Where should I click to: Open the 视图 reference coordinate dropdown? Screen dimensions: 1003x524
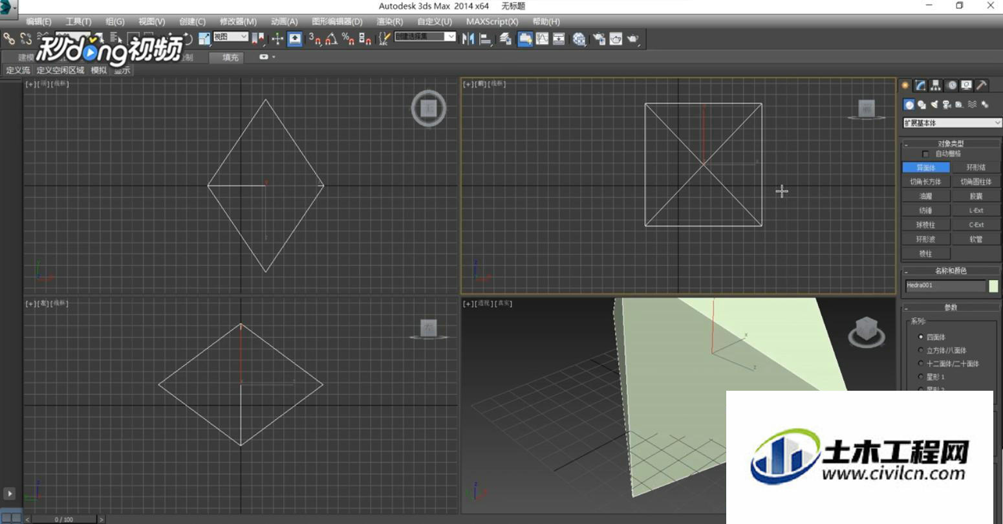pos(230,37)
